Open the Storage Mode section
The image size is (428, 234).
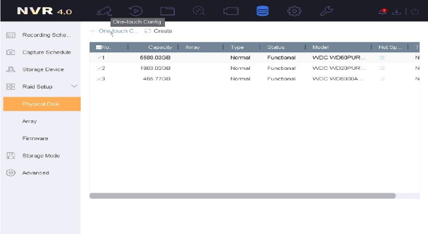pyautogui.click(x=41, y=156)
